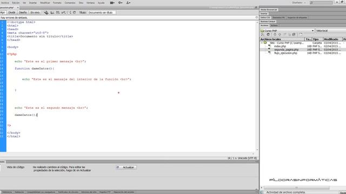Click the refresh icon in Files panel
This screenshot has height=194, width=346.
tap(268, 34)
